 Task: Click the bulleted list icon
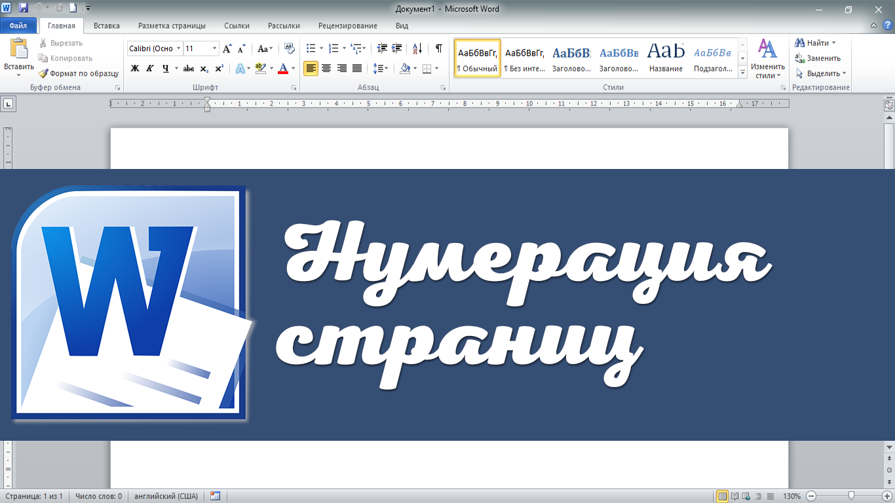[311, 48]
